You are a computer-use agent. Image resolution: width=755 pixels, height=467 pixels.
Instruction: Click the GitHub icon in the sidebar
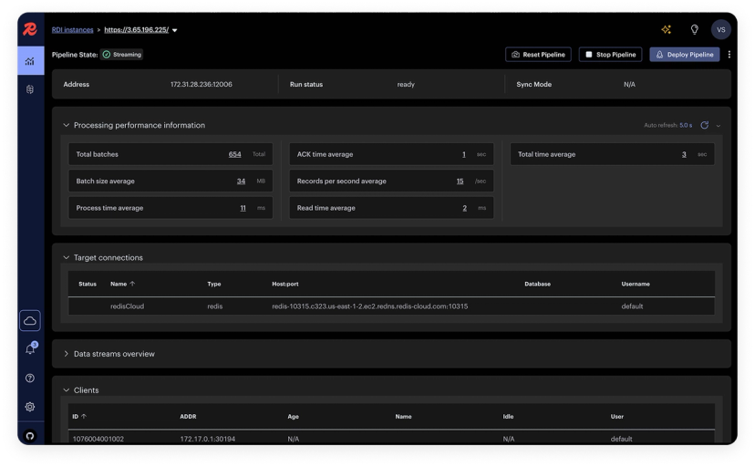coord(30,436)
